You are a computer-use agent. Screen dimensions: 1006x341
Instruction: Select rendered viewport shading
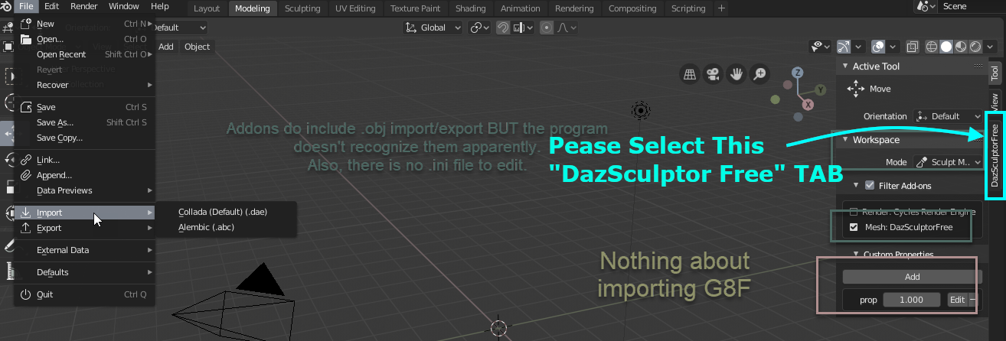(x=975, y=47)
